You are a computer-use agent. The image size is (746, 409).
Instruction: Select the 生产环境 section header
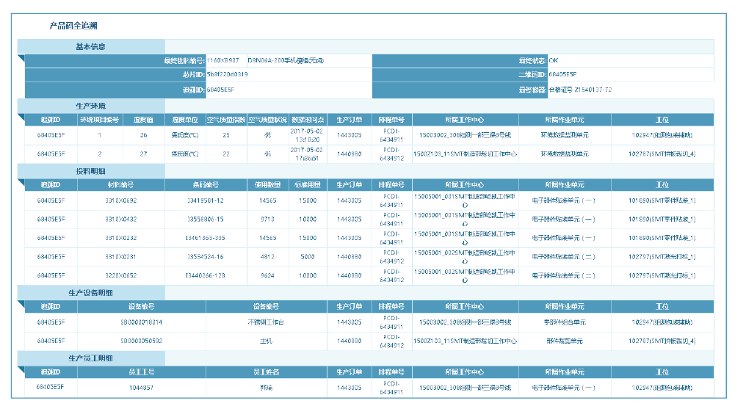tap(90, 106)
